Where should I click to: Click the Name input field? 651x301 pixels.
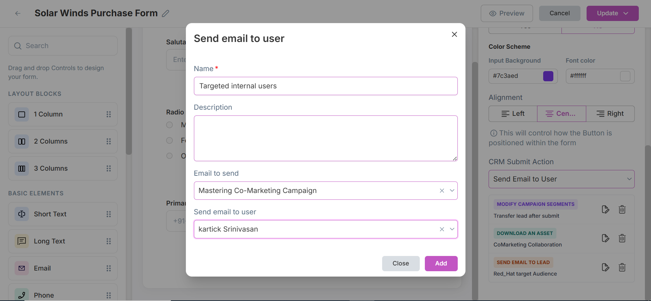(x=326, y=86)
